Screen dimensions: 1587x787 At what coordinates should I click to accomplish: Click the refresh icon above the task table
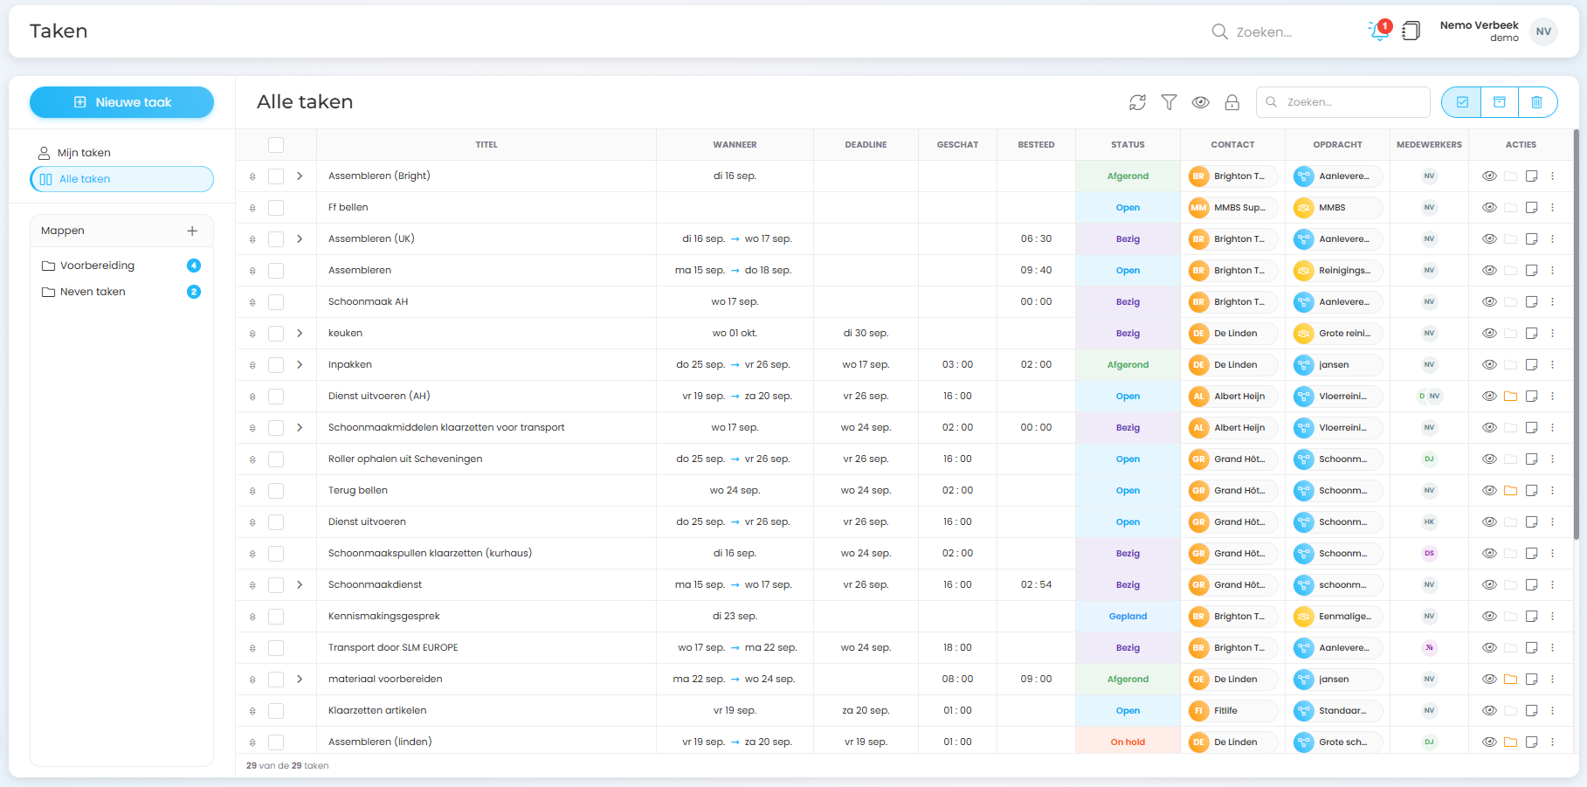click(x=1137, y=102)
